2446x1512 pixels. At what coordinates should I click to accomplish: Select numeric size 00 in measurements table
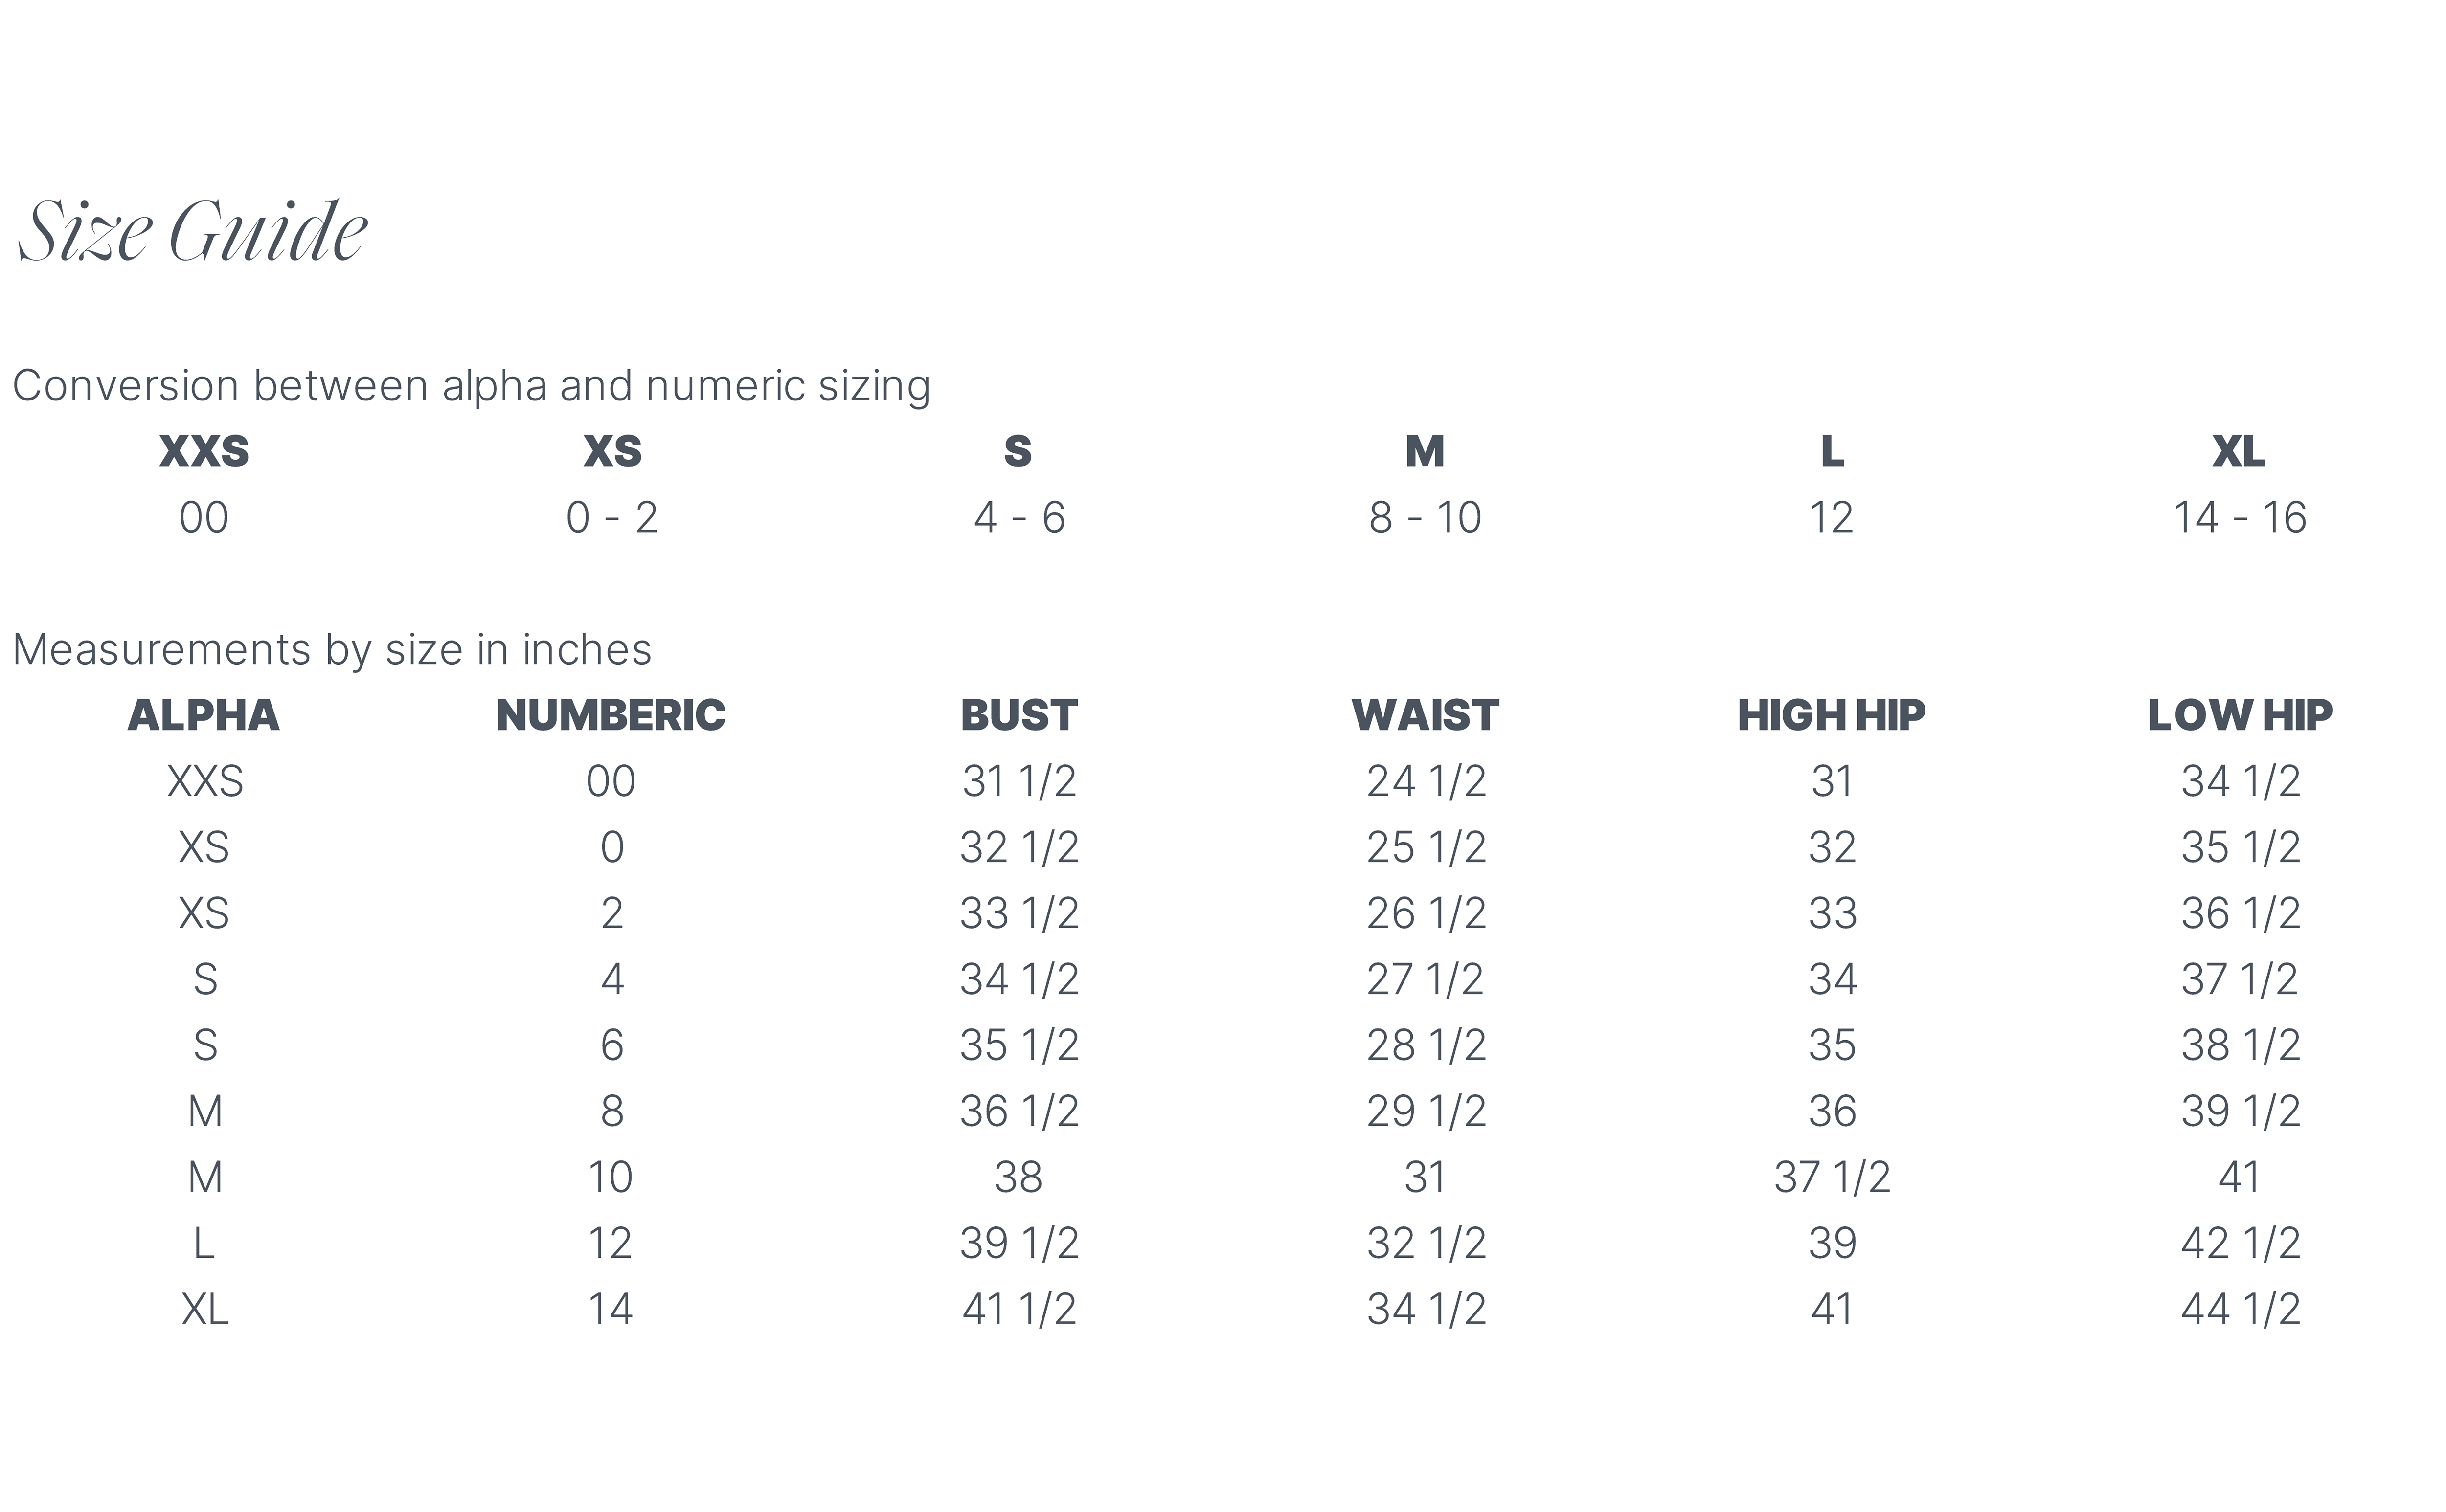(x=611, y=781)
